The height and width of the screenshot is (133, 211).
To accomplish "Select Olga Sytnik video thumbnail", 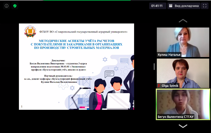I will tap(183, 73).
